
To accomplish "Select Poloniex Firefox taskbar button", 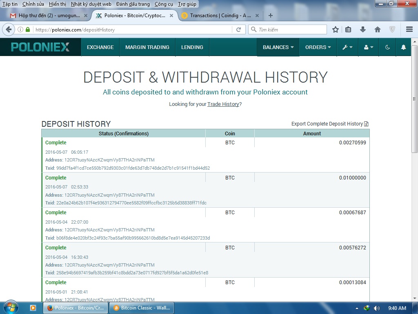I will click(x=76, y=308).
